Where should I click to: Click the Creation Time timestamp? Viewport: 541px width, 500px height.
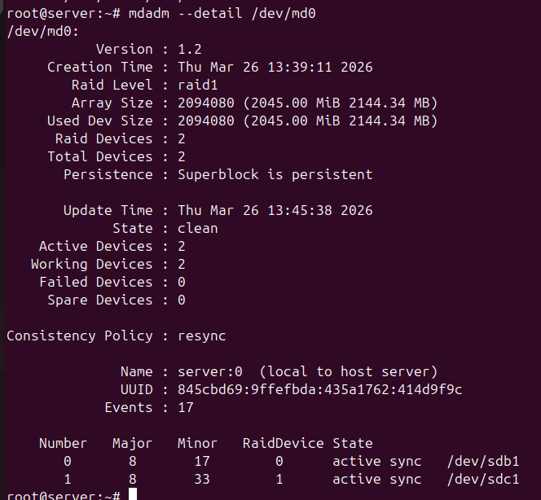pyautogui.click(x=275, y=67)
